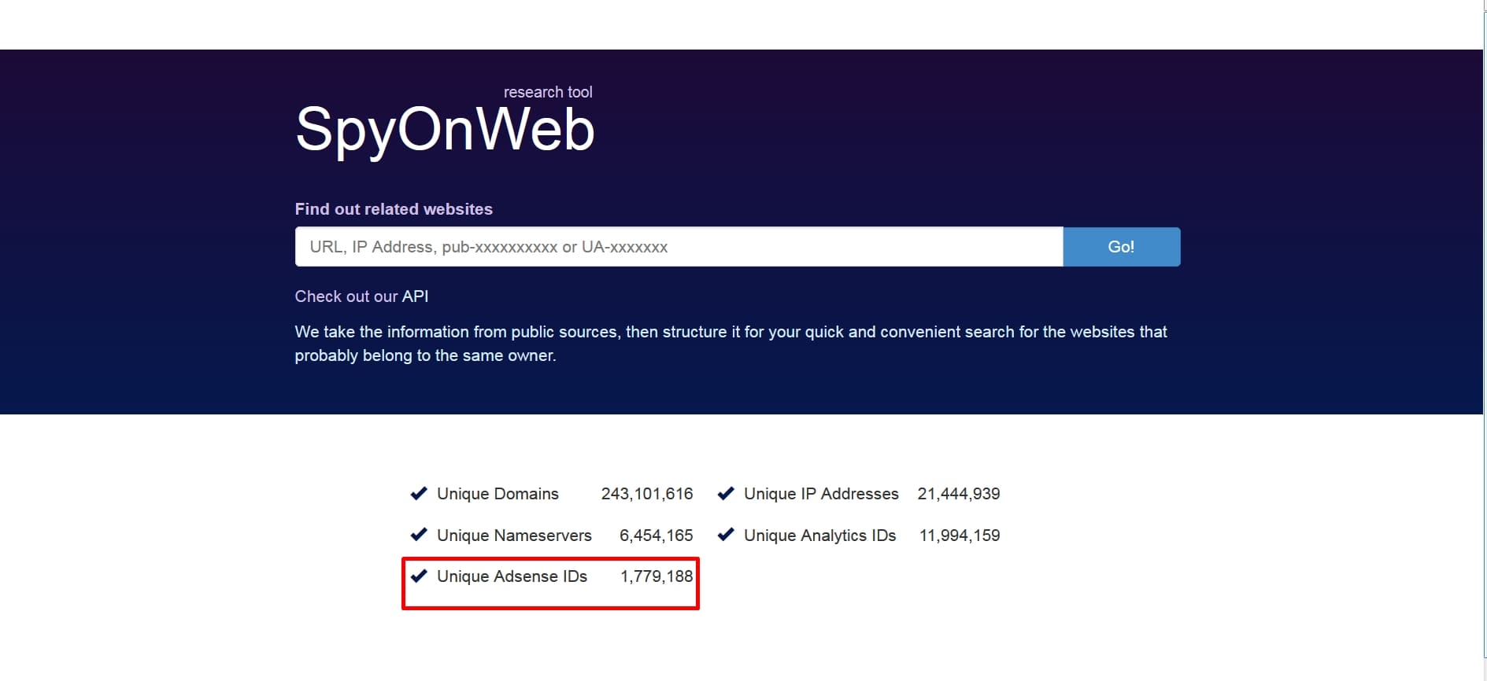Click the value 1,779,188
The height and width of the screenshot is (681, 1487).
pyautogui.click(x=657, y=576)
